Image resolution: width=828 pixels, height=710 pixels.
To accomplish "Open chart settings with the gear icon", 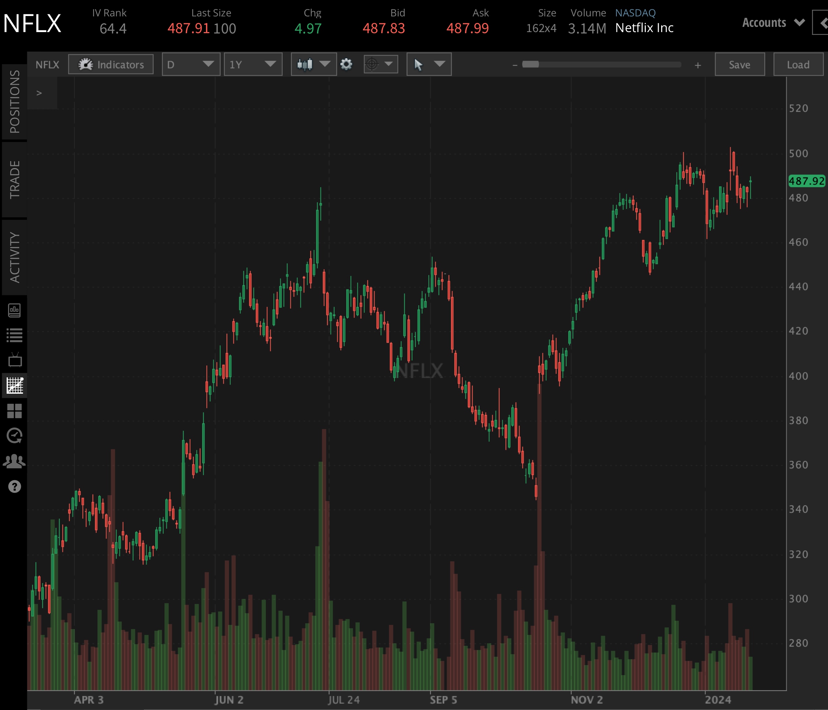I will [346, 64].
